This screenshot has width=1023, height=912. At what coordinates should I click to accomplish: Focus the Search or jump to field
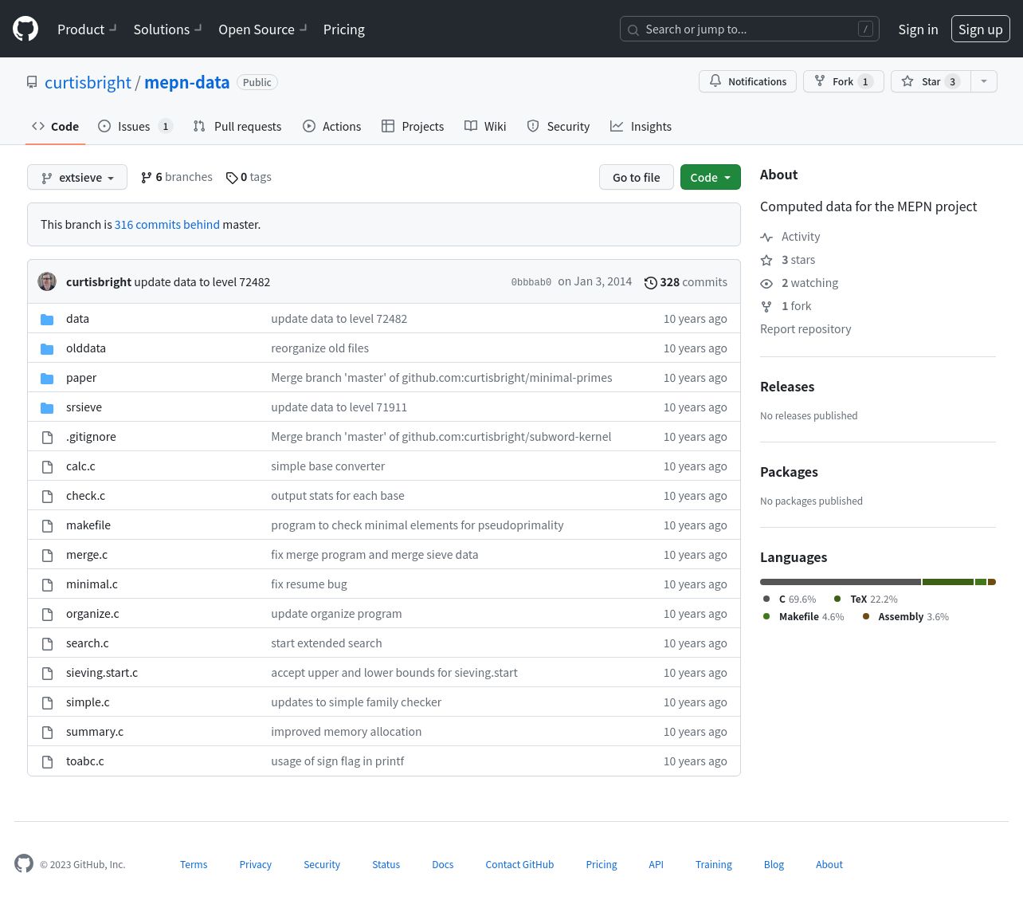[x=750, y=29]
